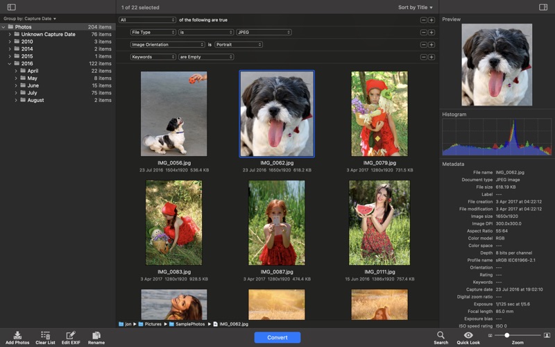Remove the File Type rule
This screenshot has height=347, width=555.
424,33
